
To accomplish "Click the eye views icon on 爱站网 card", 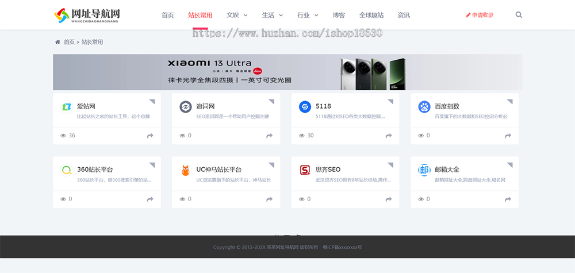I will coord(63,136).
